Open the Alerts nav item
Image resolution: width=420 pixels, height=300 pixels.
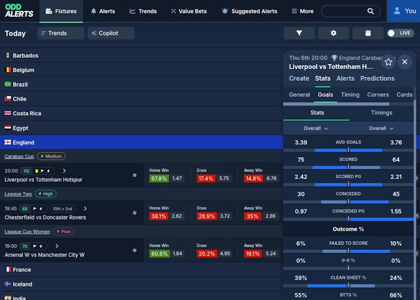103,11
